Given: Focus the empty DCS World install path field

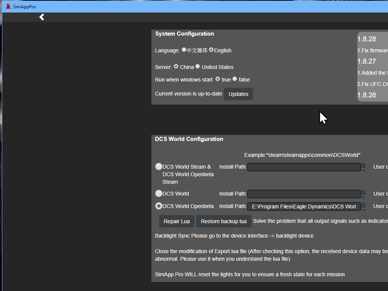Looking at the screenshot, I should [x=304, y=194].
